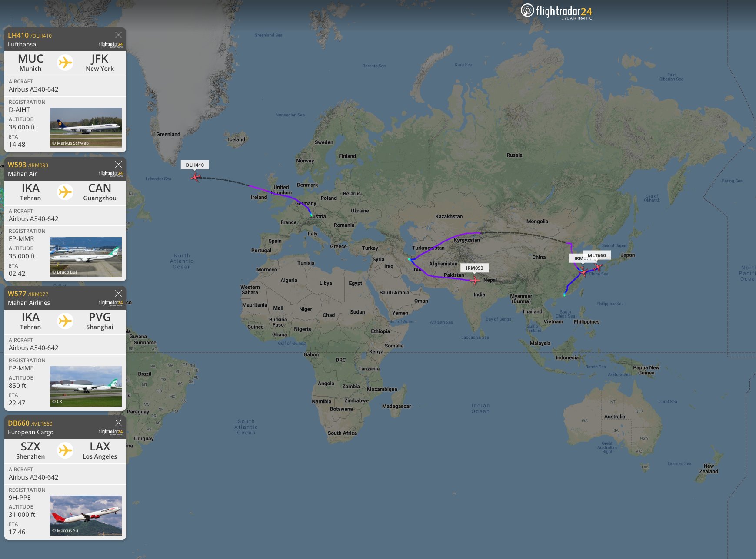Click the flightradar24 logo in LH410 card header
Viewport: 756px width, 559px height.
(x=110, y=44)
